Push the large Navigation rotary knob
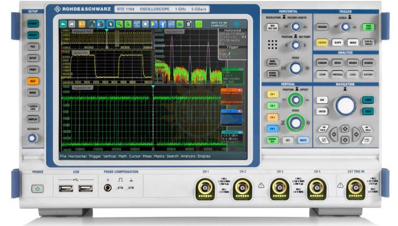 [345, 106]
